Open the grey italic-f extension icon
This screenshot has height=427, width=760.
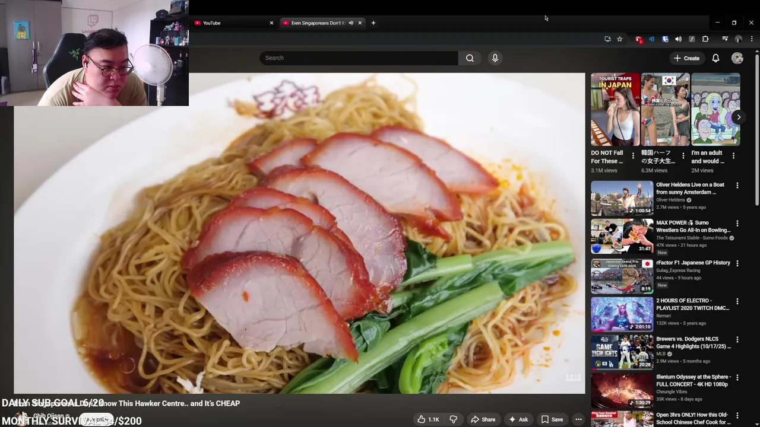click(x=692, y=39)
